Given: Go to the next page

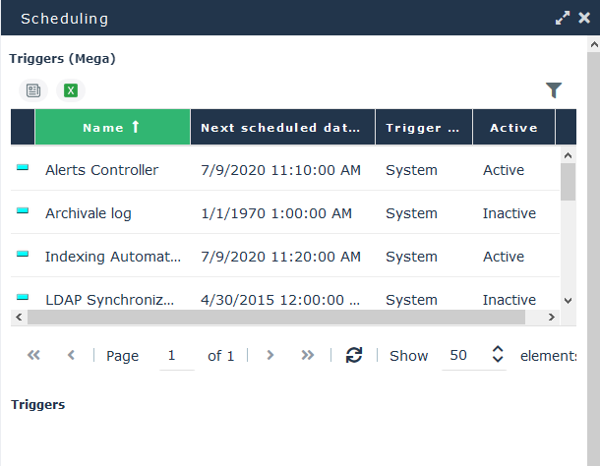Looking at the screenshot, I should [x=270, y=356].
